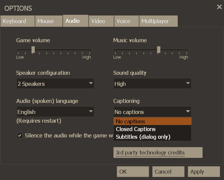Open the Speaker configuration dropdown

click(55, 83)
